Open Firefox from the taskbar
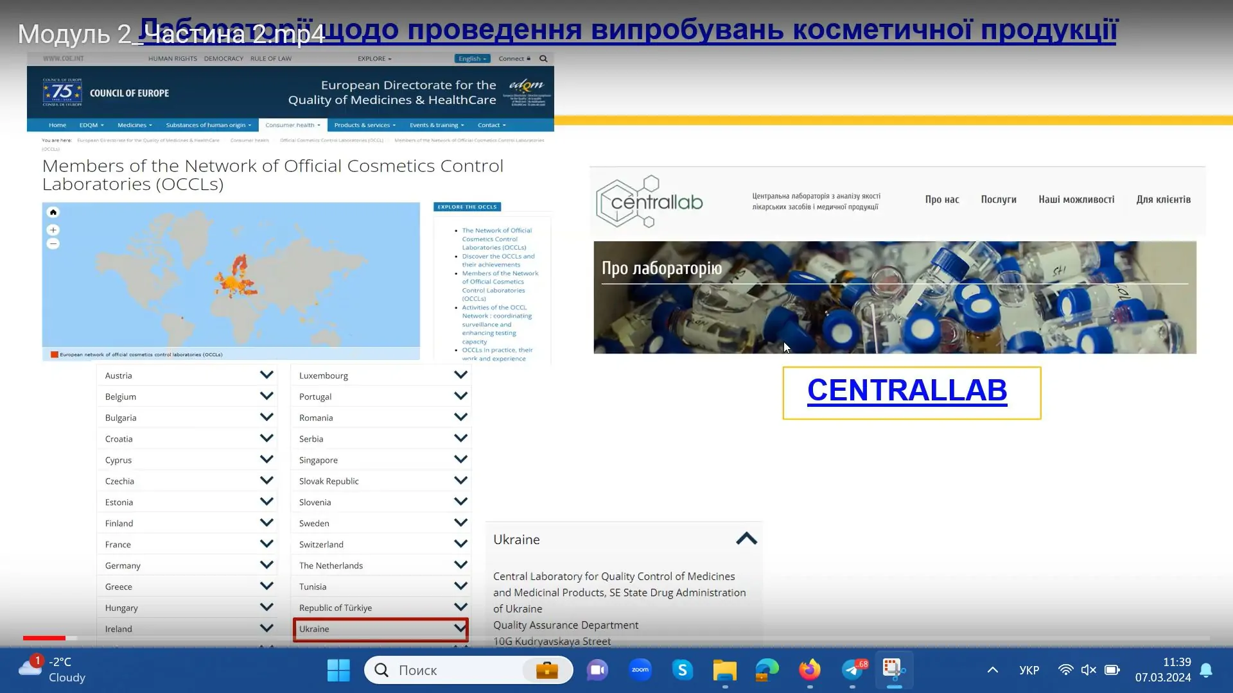Viewport: 1233px width, 693px height. [809, 670]
